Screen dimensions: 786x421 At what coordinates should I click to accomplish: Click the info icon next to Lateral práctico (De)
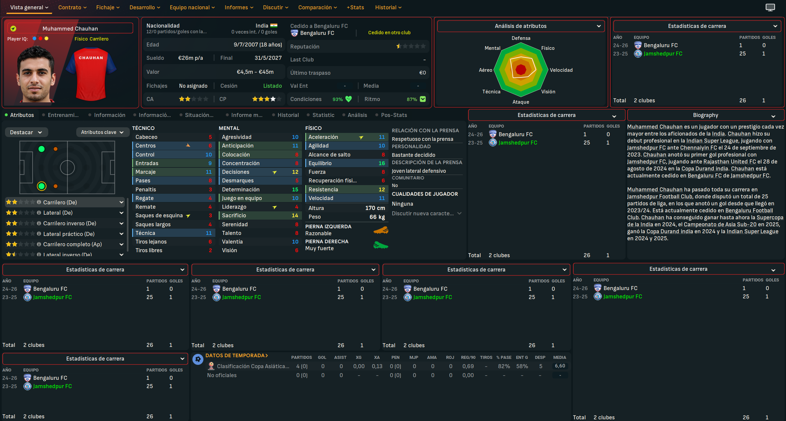click(x=39, y=234)
